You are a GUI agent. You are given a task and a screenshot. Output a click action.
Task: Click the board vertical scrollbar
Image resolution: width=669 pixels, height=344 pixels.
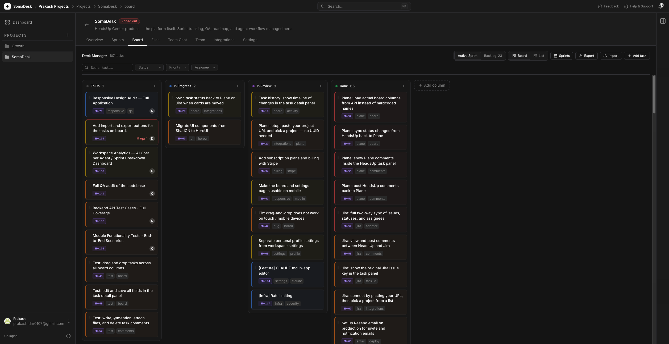654,95
